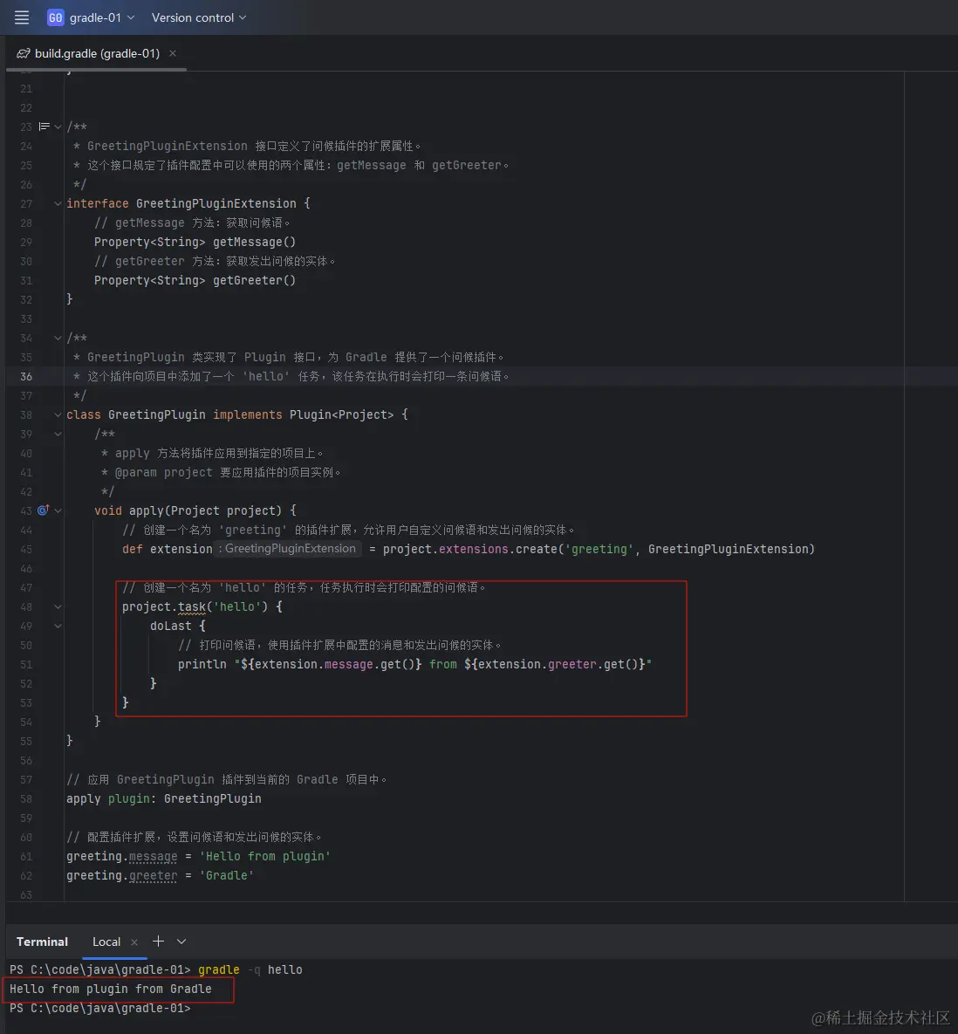Close the Local terminal tab
The width and height of the screenshot is (958, 1034).
point(134,942)
